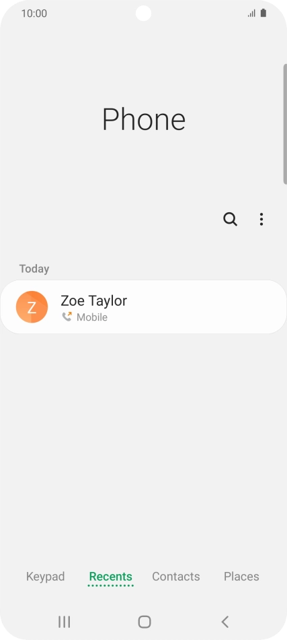This screenshot has width=287, height=640.
Task: Open recent apps with the three-line nav button
Action: [x=64, y=622]
